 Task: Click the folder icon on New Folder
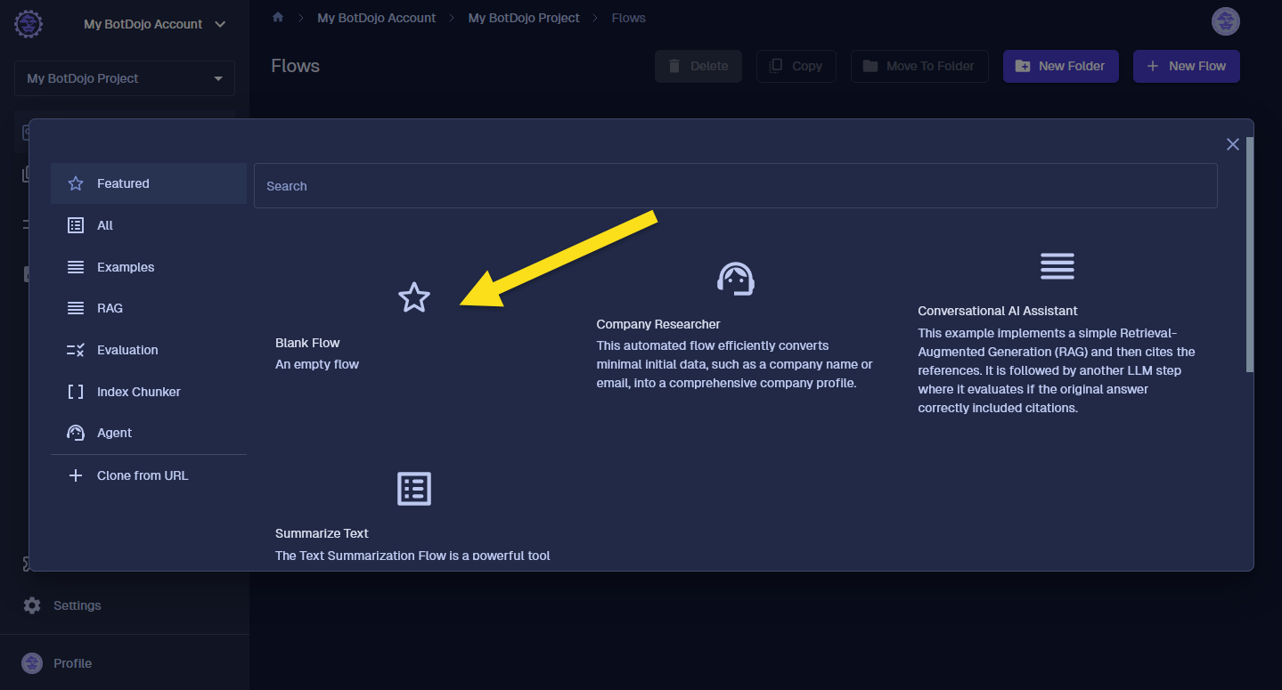pyautogui.click(x=1023, y=66)
